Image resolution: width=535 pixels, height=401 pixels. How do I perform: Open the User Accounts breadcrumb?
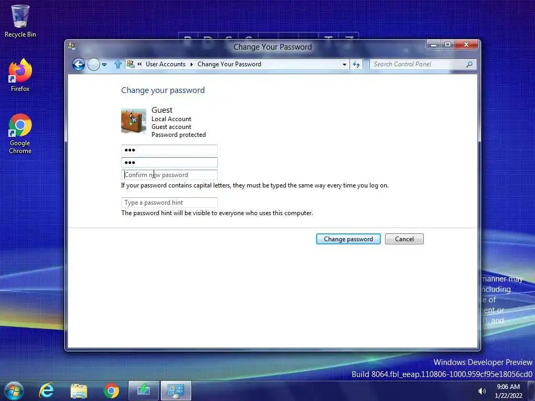coord(166,64)
